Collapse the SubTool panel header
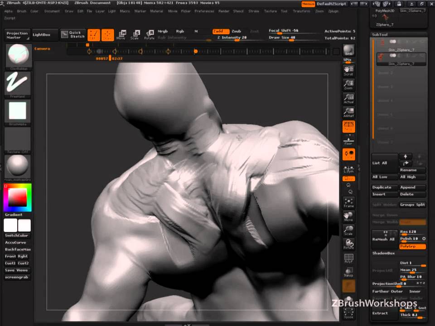This screenshot has height=326, width=435. pos(399,35)
